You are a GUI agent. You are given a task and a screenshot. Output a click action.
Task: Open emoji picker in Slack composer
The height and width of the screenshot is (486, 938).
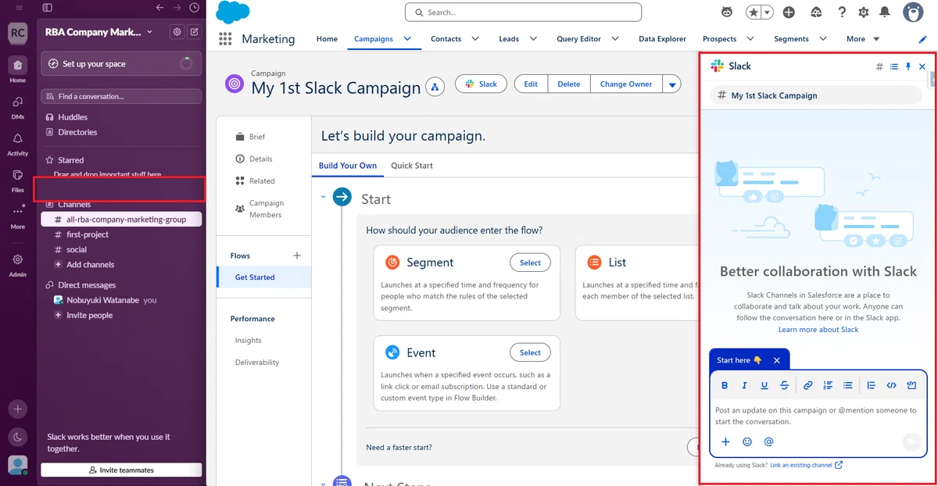pos(747,441)
